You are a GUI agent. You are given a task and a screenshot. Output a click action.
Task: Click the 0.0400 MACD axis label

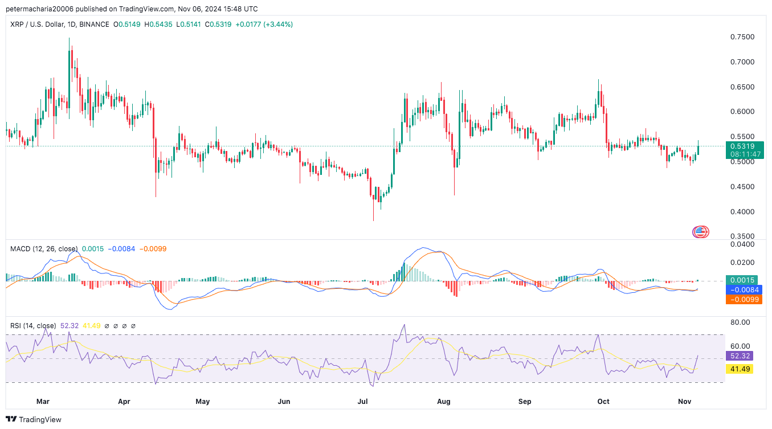(x=742, y=244)
